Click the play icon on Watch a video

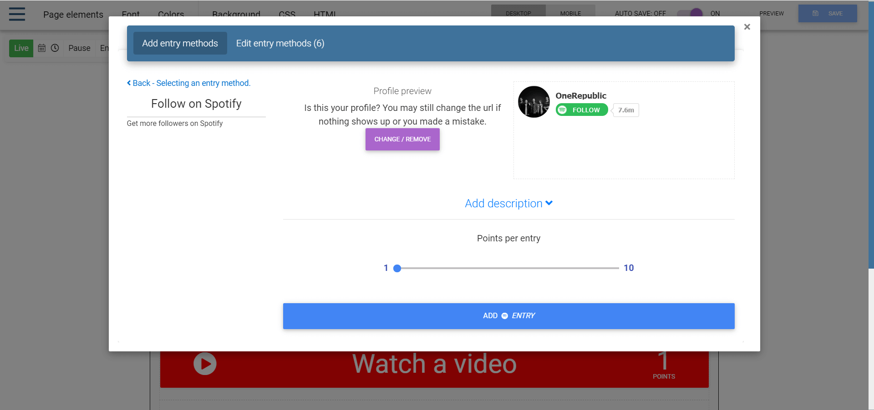click(205, 364)
